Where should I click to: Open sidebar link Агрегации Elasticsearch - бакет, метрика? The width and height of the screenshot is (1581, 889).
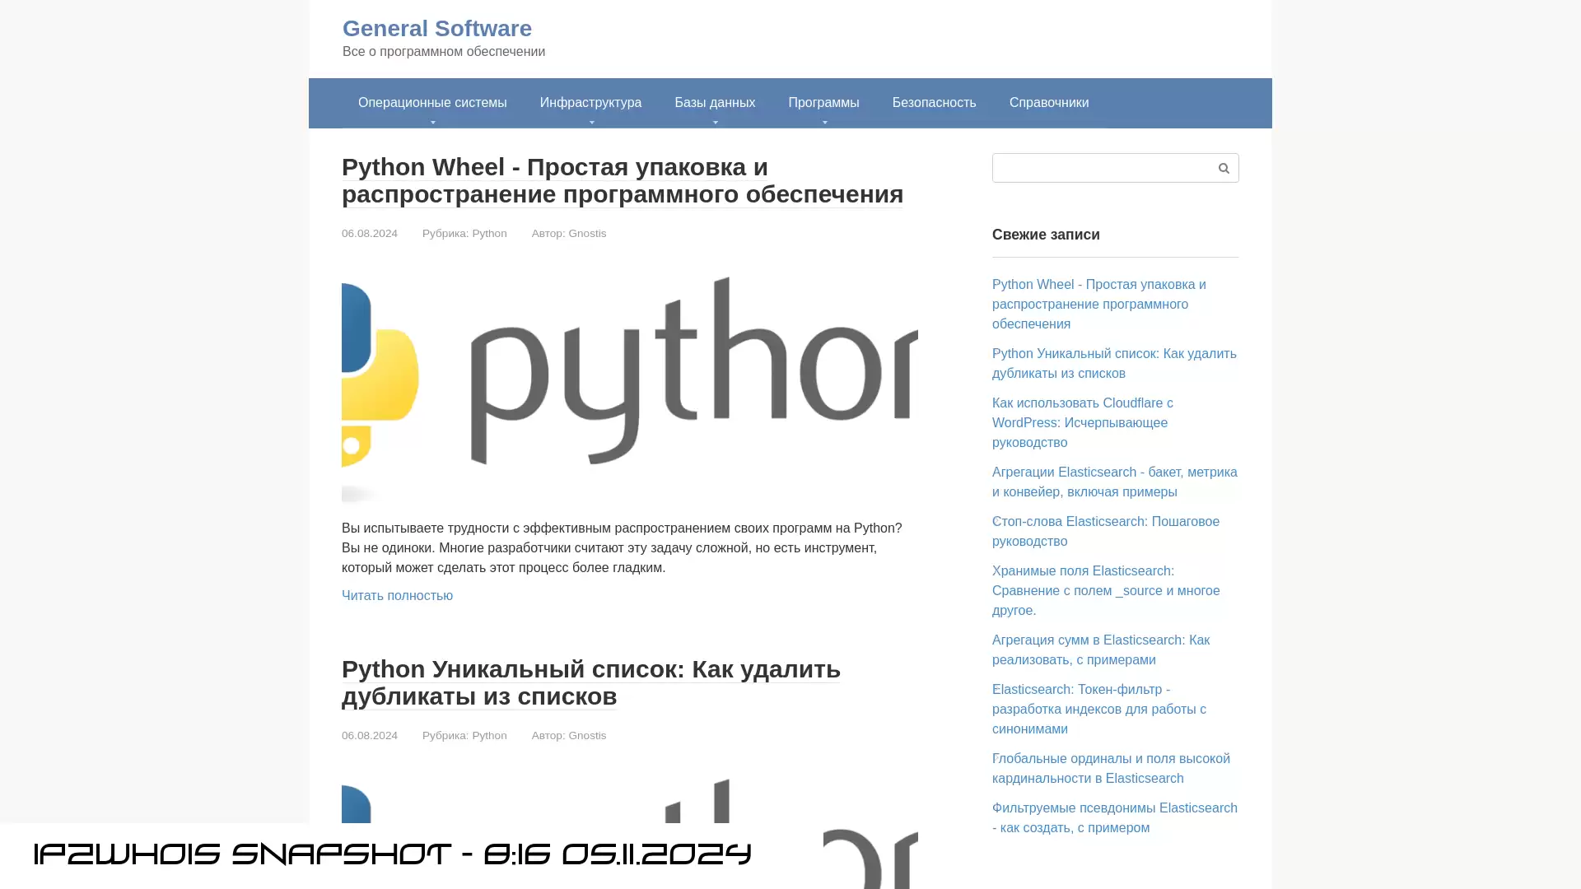tap(1115, 482)
